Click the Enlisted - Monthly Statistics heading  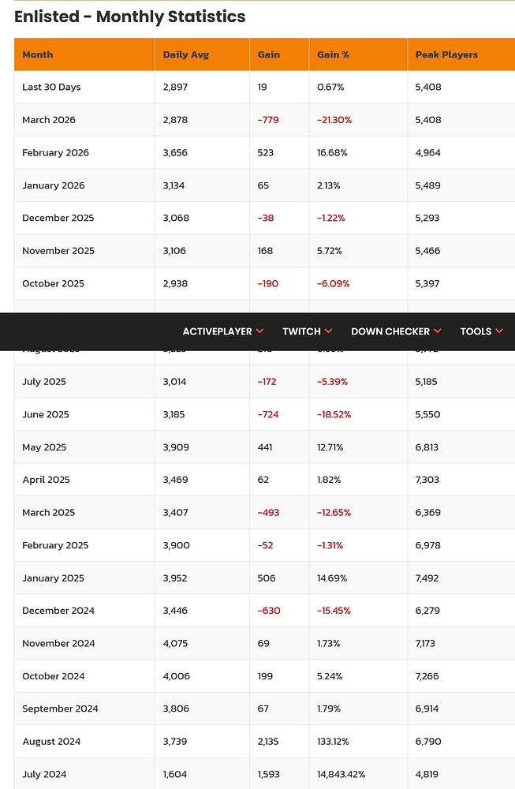(130, 17)
